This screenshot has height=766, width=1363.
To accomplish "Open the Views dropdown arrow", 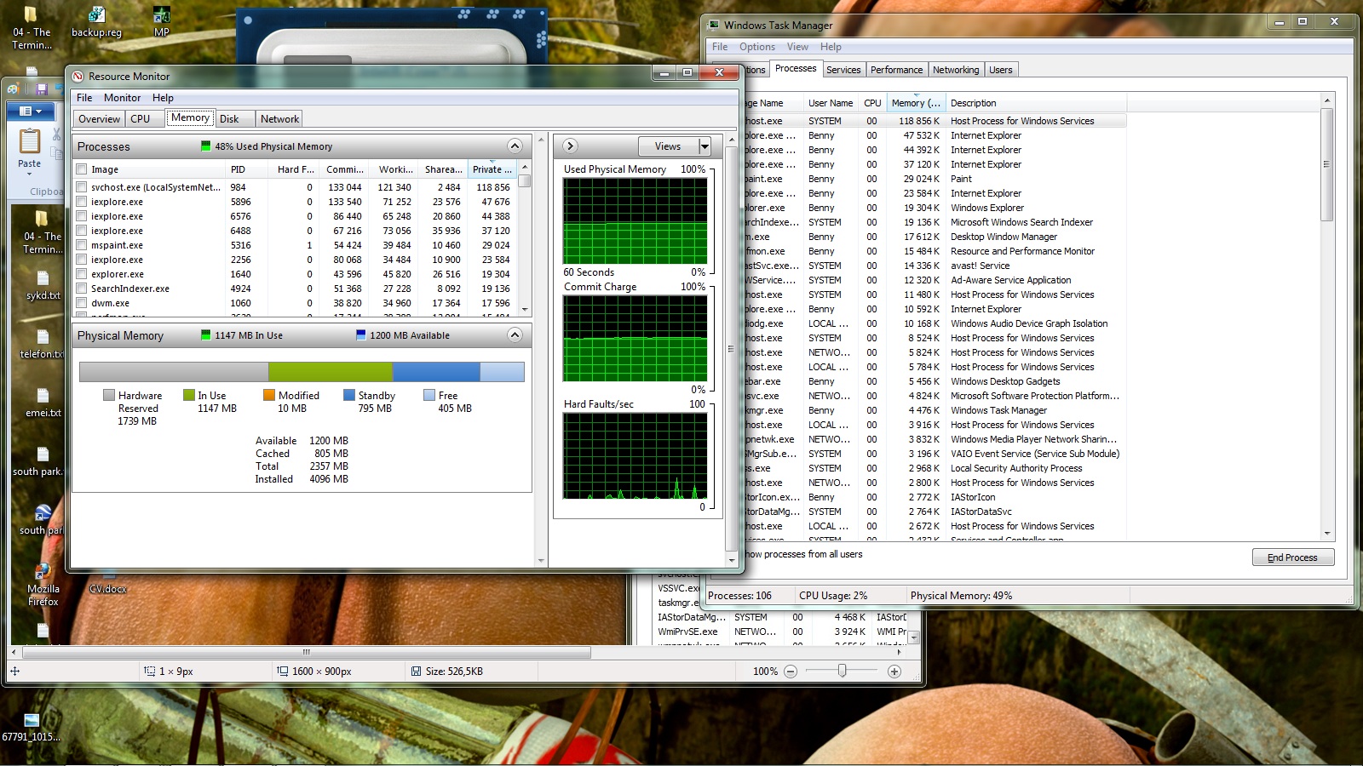I will [x=705, y=146].
